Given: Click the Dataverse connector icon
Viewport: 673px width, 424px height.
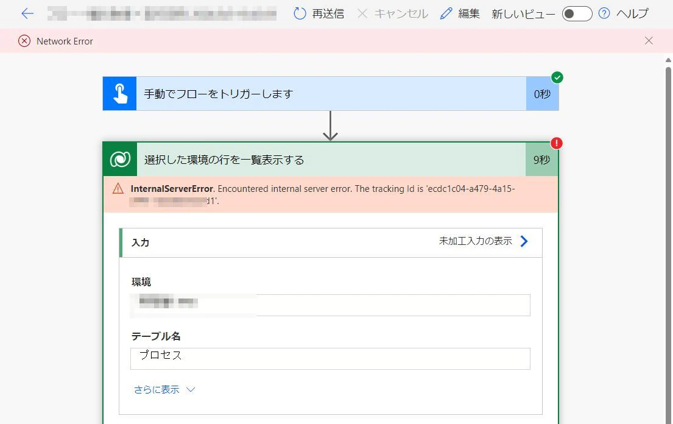Looking at the screenshot, I should tap(120, 160).
